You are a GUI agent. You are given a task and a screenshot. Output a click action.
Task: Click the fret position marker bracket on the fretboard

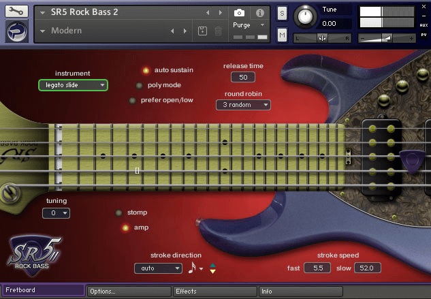[137, 170]
